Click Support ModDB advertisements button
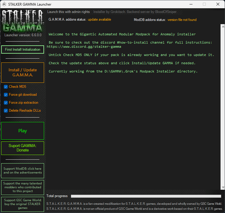The height and width of the screenshot is (213, 225). (22, 171)
